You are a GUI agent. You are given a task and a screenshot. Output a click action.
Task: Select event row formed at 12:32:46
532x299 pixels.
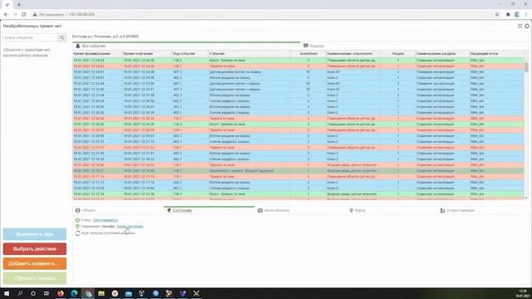point(298,90)
